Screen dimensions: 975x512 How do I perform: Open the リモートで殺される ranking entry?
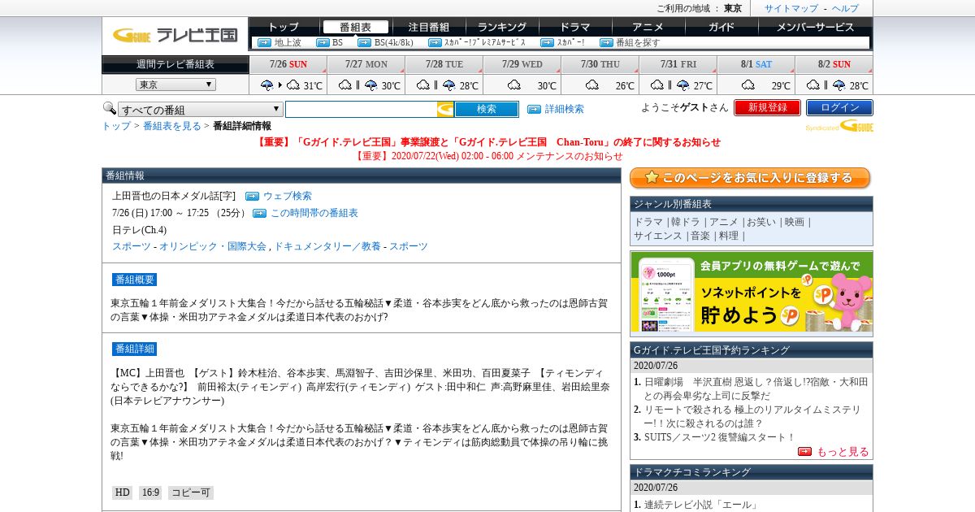tap(751, 416)
